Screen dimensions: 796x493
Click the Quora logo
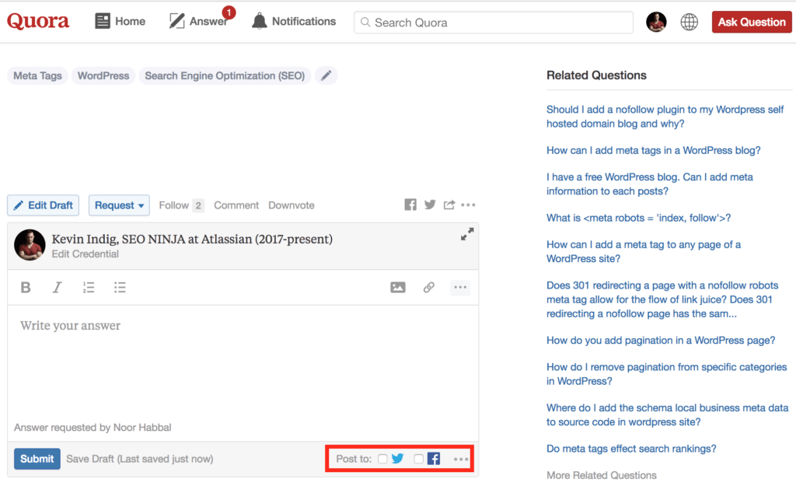click(x=38, y=21)
